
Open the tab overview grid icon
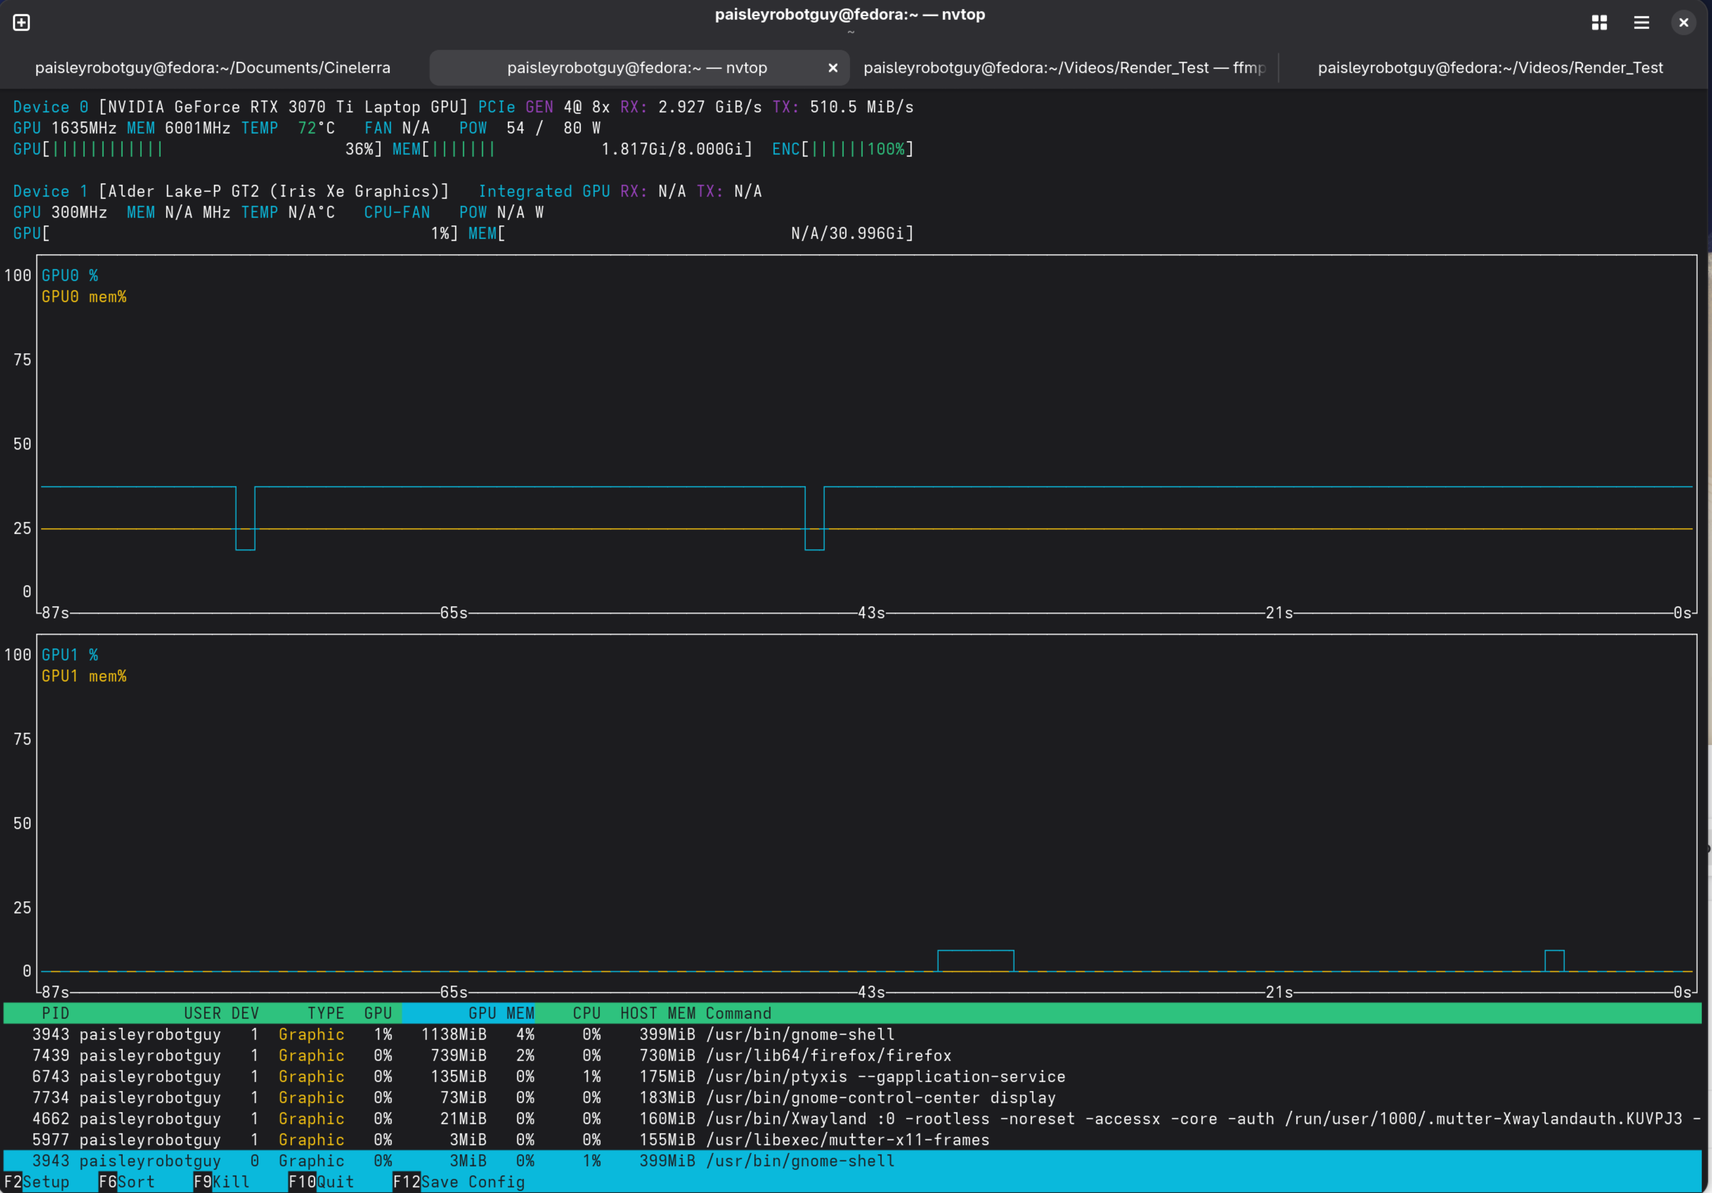(1599, 22)
